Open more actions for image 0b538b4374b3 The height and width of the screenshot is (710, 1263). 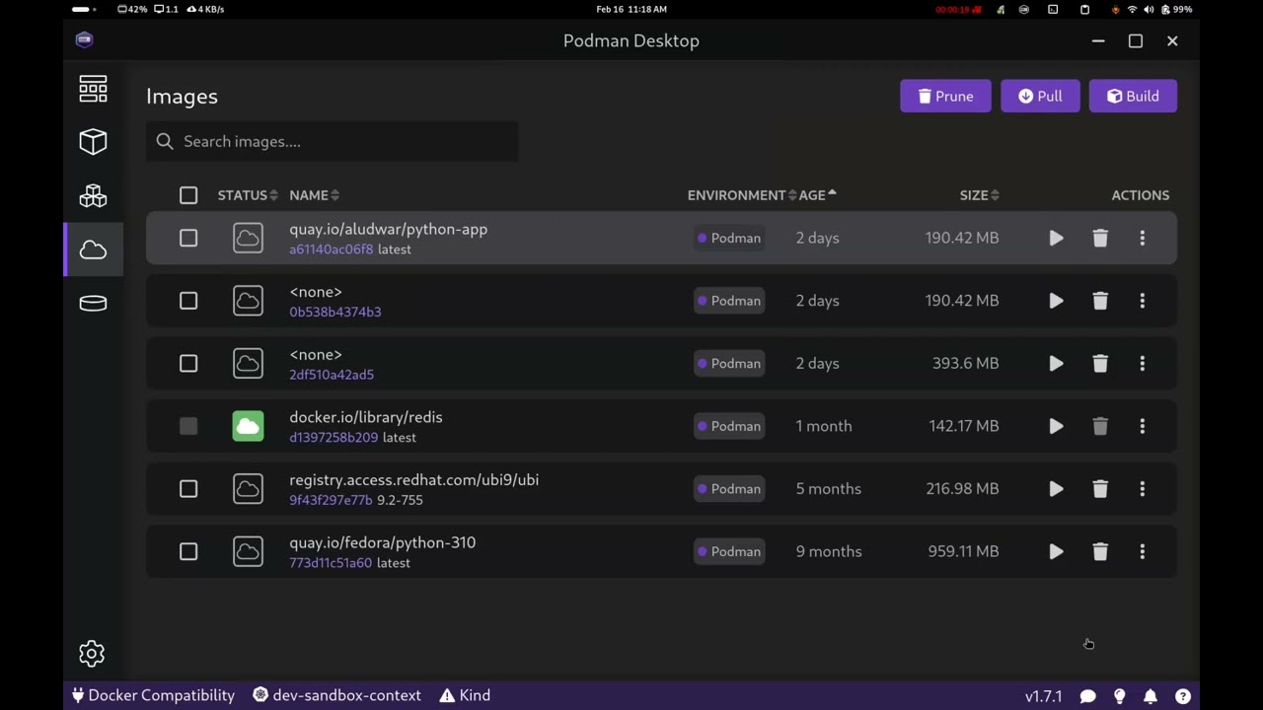tap(1143, 301)
